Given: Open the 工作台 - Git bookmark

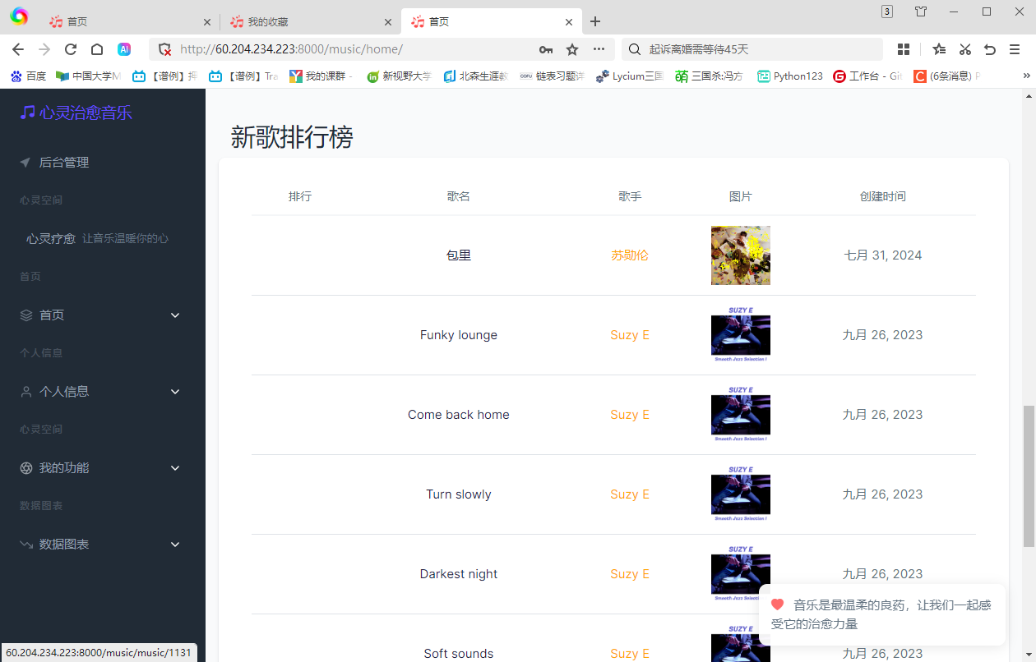Looking at the screenshot, I should click(x=868, y=76).
